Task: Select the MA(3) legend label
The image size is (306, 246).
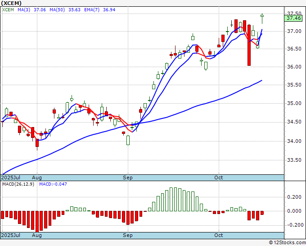Action: click(24, 10)
